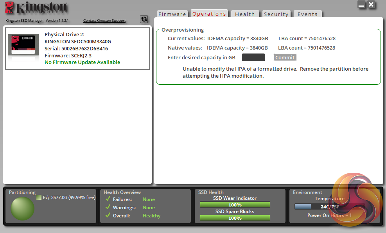Screen dimensions: 386x233
Task: Click 'Enter desired capacity in GB' label
Action: [202, 57]
